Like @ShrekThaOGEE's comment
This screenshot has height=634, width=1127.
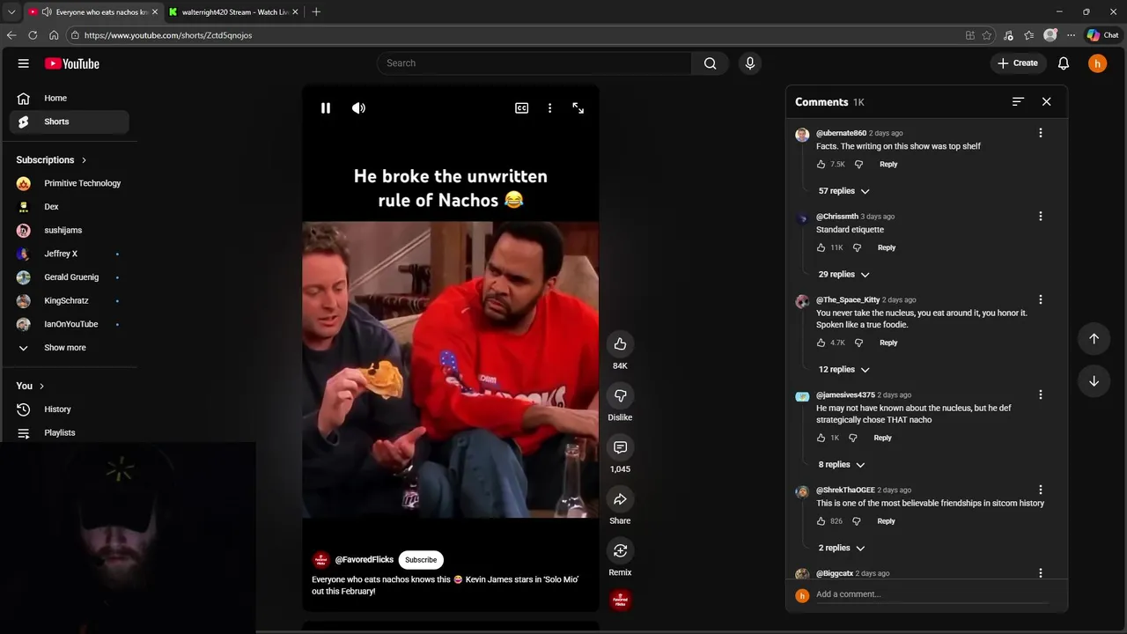pyautogui.click(x=821, y=521)
